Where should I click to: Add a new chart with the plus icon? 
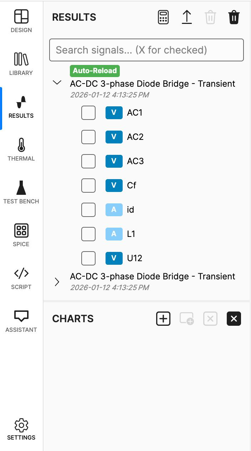tap(163, 319)
